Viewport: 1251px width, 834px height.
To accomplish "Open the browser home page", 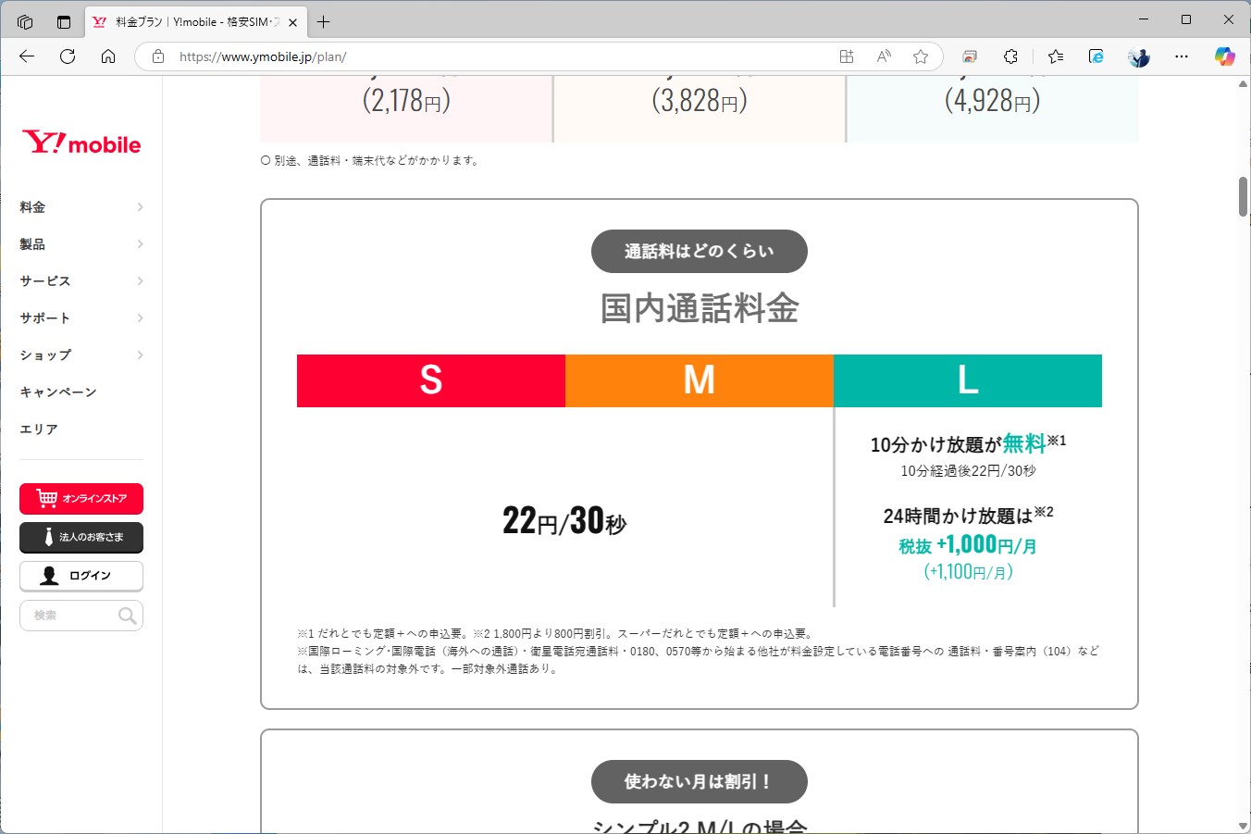I will [108, 56].
